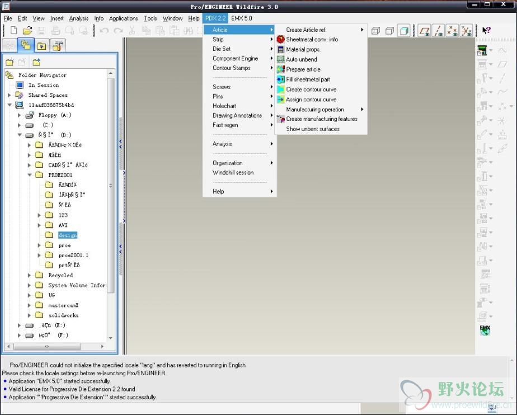
Task: Open the File menu
Action: [8, 18]
